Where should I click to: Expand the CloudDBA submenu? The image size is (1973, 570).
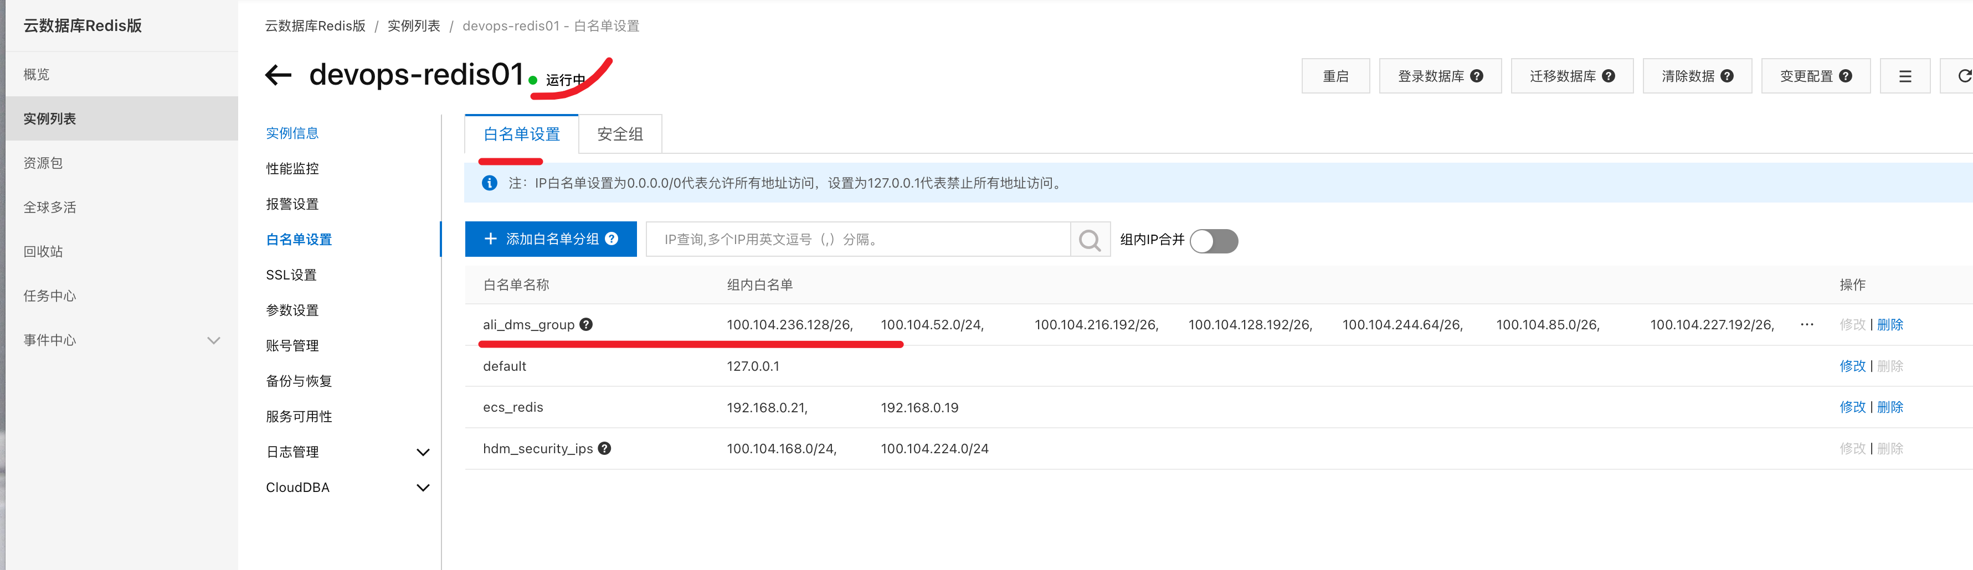pyautogui.click(x=422, y=488)
